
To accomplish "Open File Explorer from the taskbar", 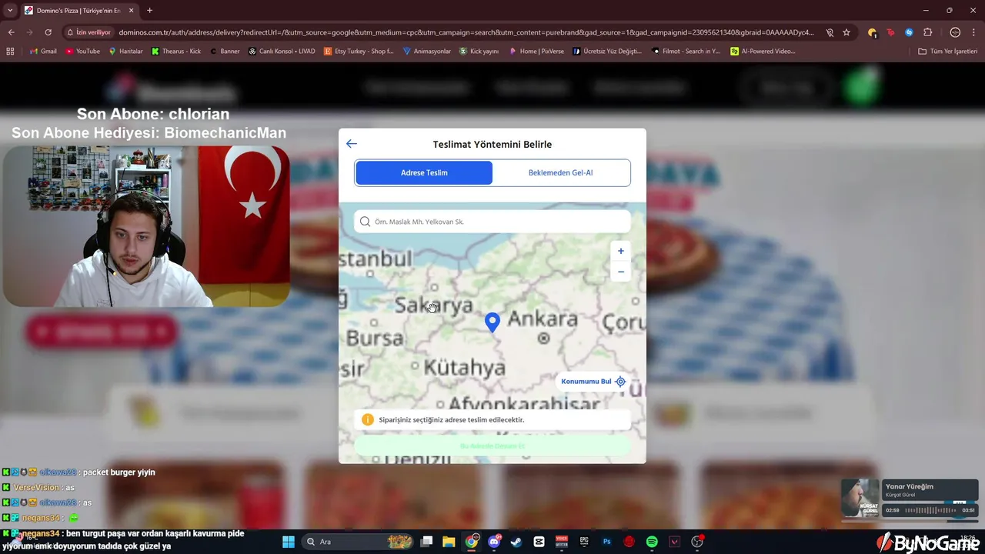I will point(449,542).
